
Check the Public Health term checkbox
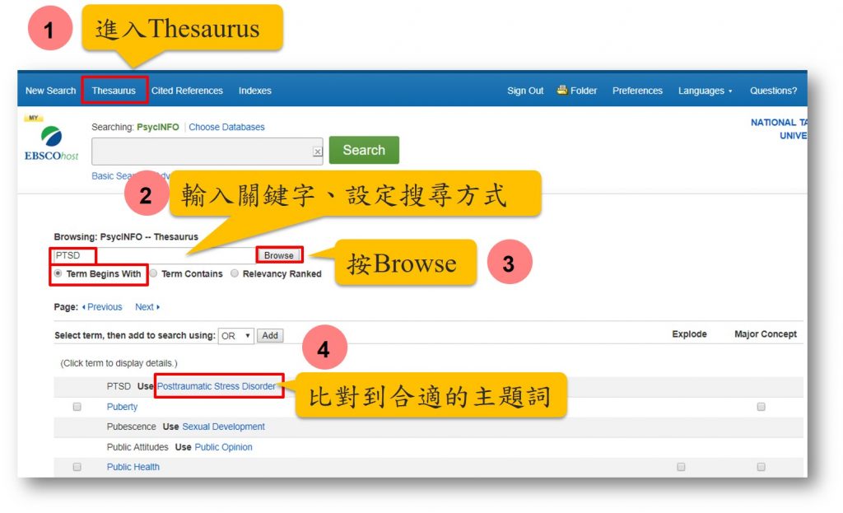(77, 467)
